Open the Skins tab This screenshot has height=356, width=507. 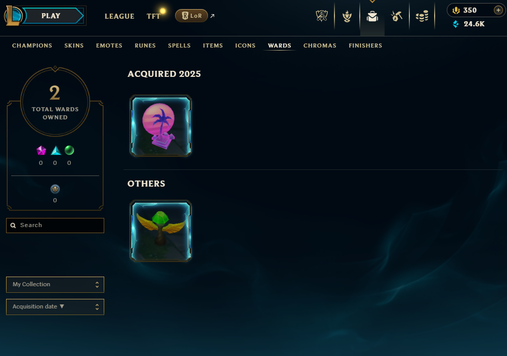tap(74, 46)
